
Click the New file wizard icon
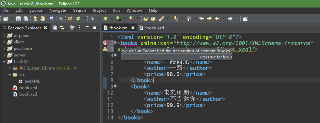pos(6,19)
